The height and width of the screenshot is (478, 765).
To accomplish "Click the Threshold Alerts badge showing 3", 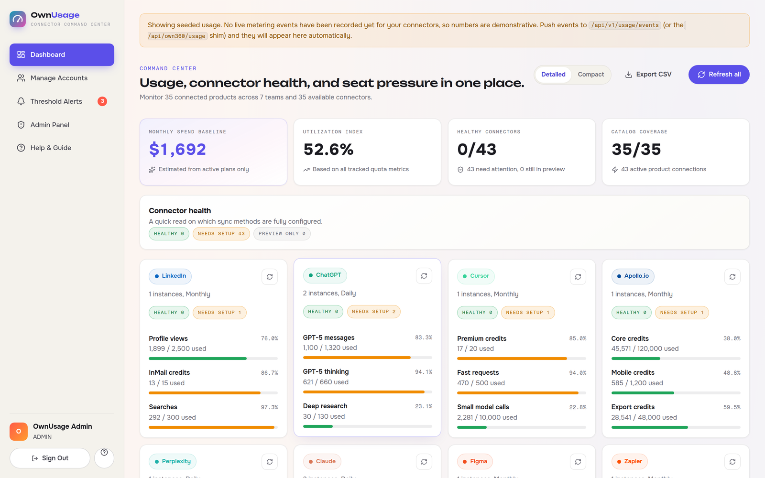I will coord(102,101).
